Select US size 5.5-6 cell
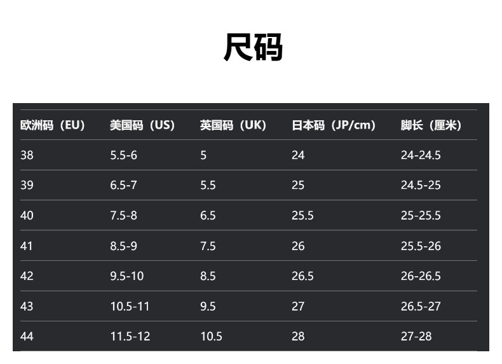The image size is (502, 364). 123,155
